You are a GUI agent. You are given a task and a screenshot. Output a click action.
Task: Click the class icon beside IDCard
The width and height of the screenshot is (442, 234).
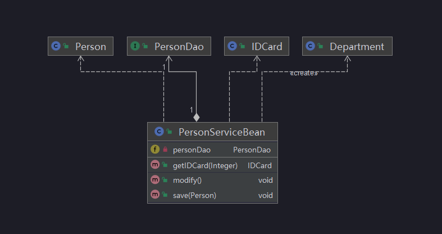click(232, 46)
